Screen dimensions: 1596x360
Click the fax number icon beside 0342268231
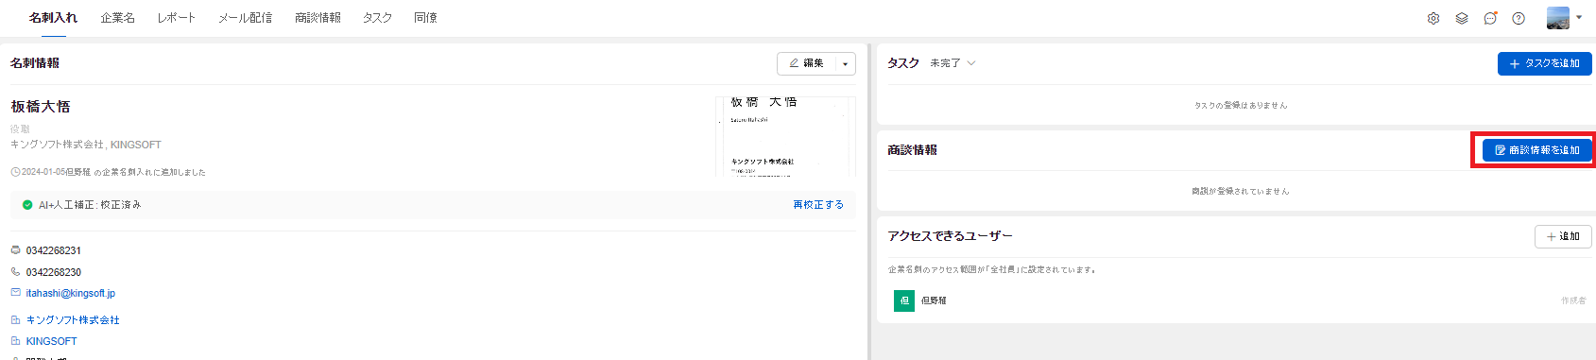tap(15, 250)
